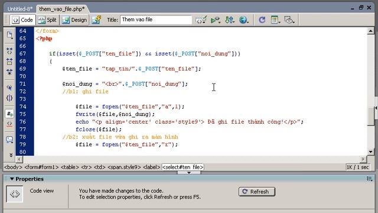Click the Refresh design view toolbar icon
This screenshot has width=378, height=213.
262,20
